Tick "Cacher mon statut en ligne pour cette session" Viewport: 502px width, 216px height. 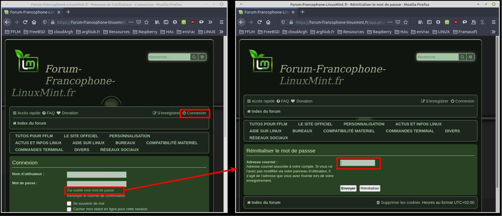[69, 209]
